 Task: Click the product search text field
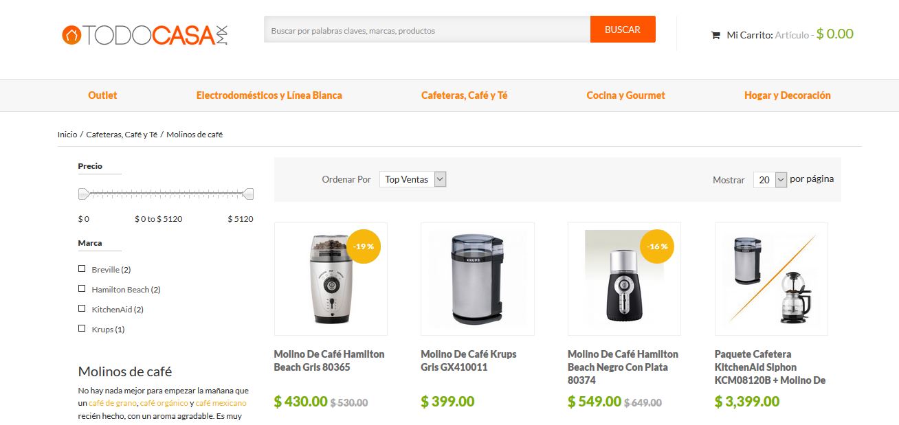pyautogui.click(x=427, y=30)
